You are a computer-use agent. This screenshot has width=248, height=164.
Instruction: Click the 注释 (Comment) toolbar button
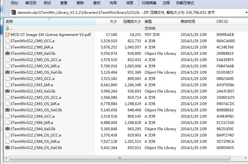[x=166, y=3]
